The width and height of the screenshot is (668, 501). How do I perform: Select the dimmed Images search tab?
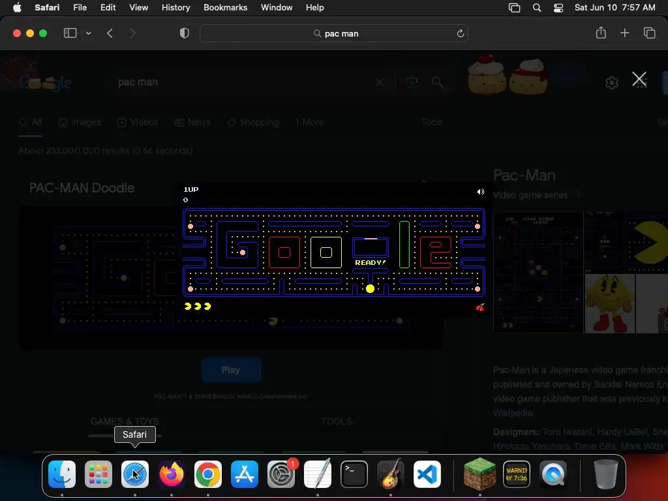pyautogui.click(x=80, y=122)
